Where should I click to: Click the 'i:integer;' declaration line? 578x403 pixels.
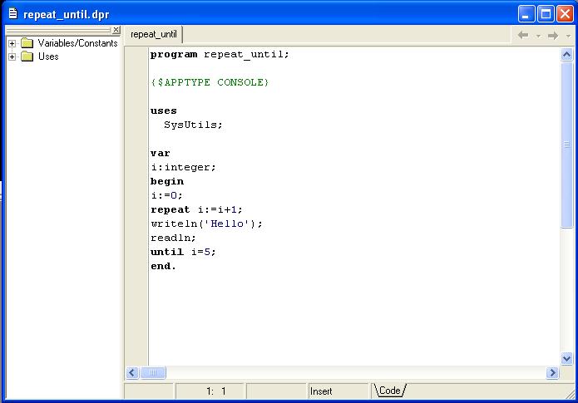click(183, 167)
